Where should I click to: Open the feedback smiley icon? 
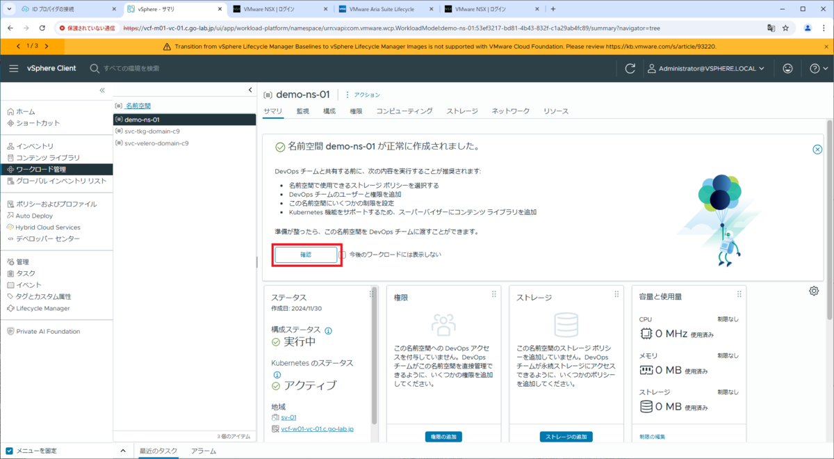click(787, 68)
